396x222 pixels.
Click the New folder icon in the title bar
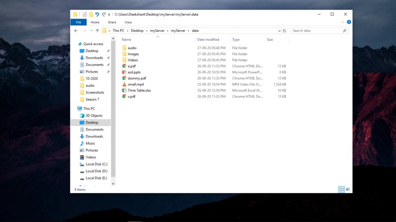point(91,14)
